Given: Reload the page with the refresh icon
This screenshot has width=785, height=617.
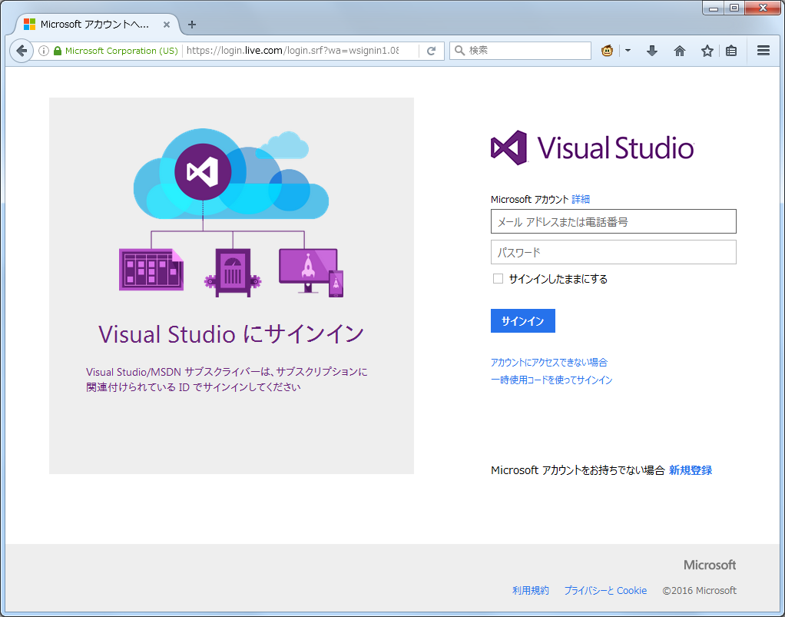Looking at the screenshot, I should point(432,51).
